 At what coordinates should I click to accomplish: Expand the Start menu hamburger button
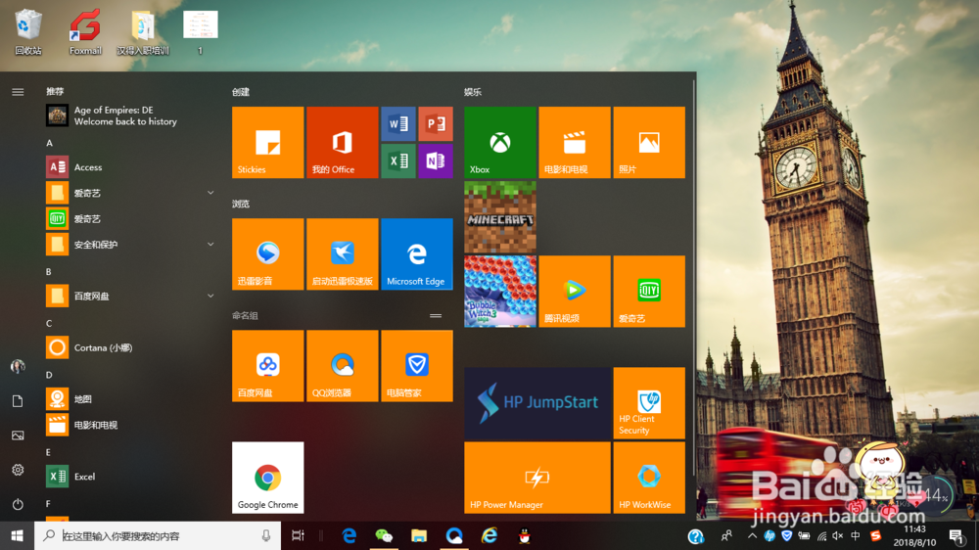[x=18, y=92]
